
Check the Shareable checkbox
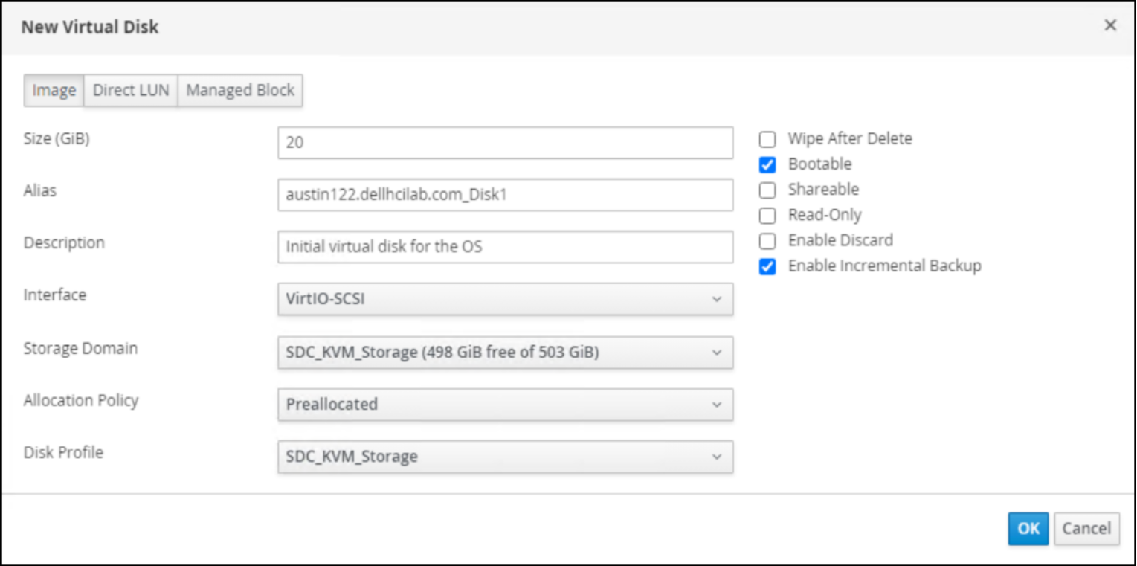[x=767, y=190]
